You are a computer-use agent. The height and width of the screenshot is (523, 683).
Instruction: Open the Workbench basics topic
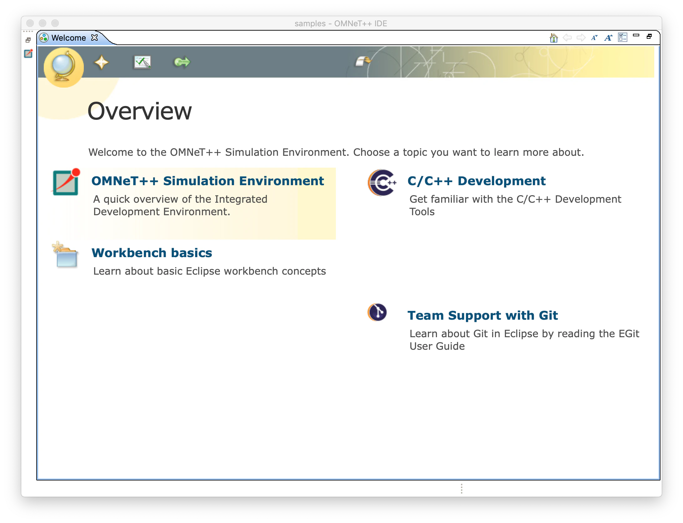(152, 253)
